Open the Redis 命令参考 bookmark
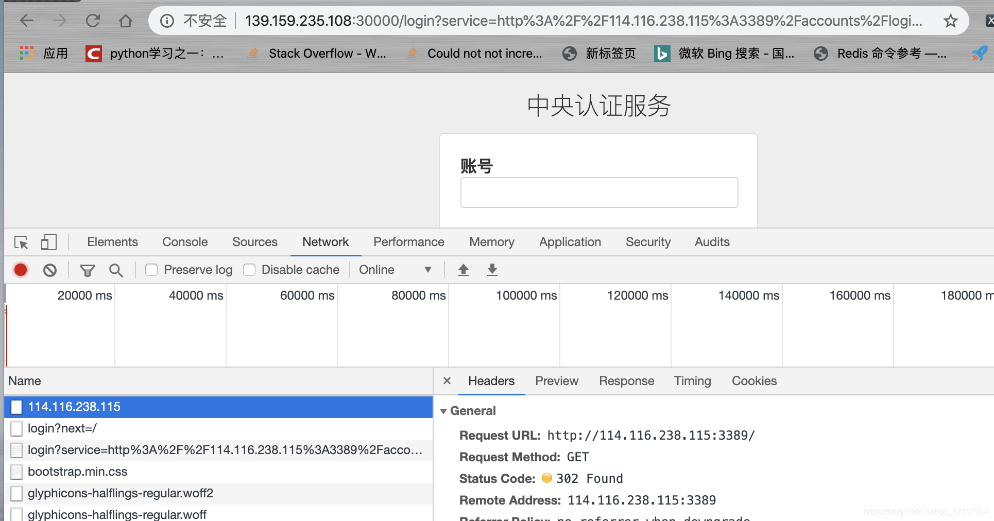This screenshot has width=994, height=521. [880, 53]
